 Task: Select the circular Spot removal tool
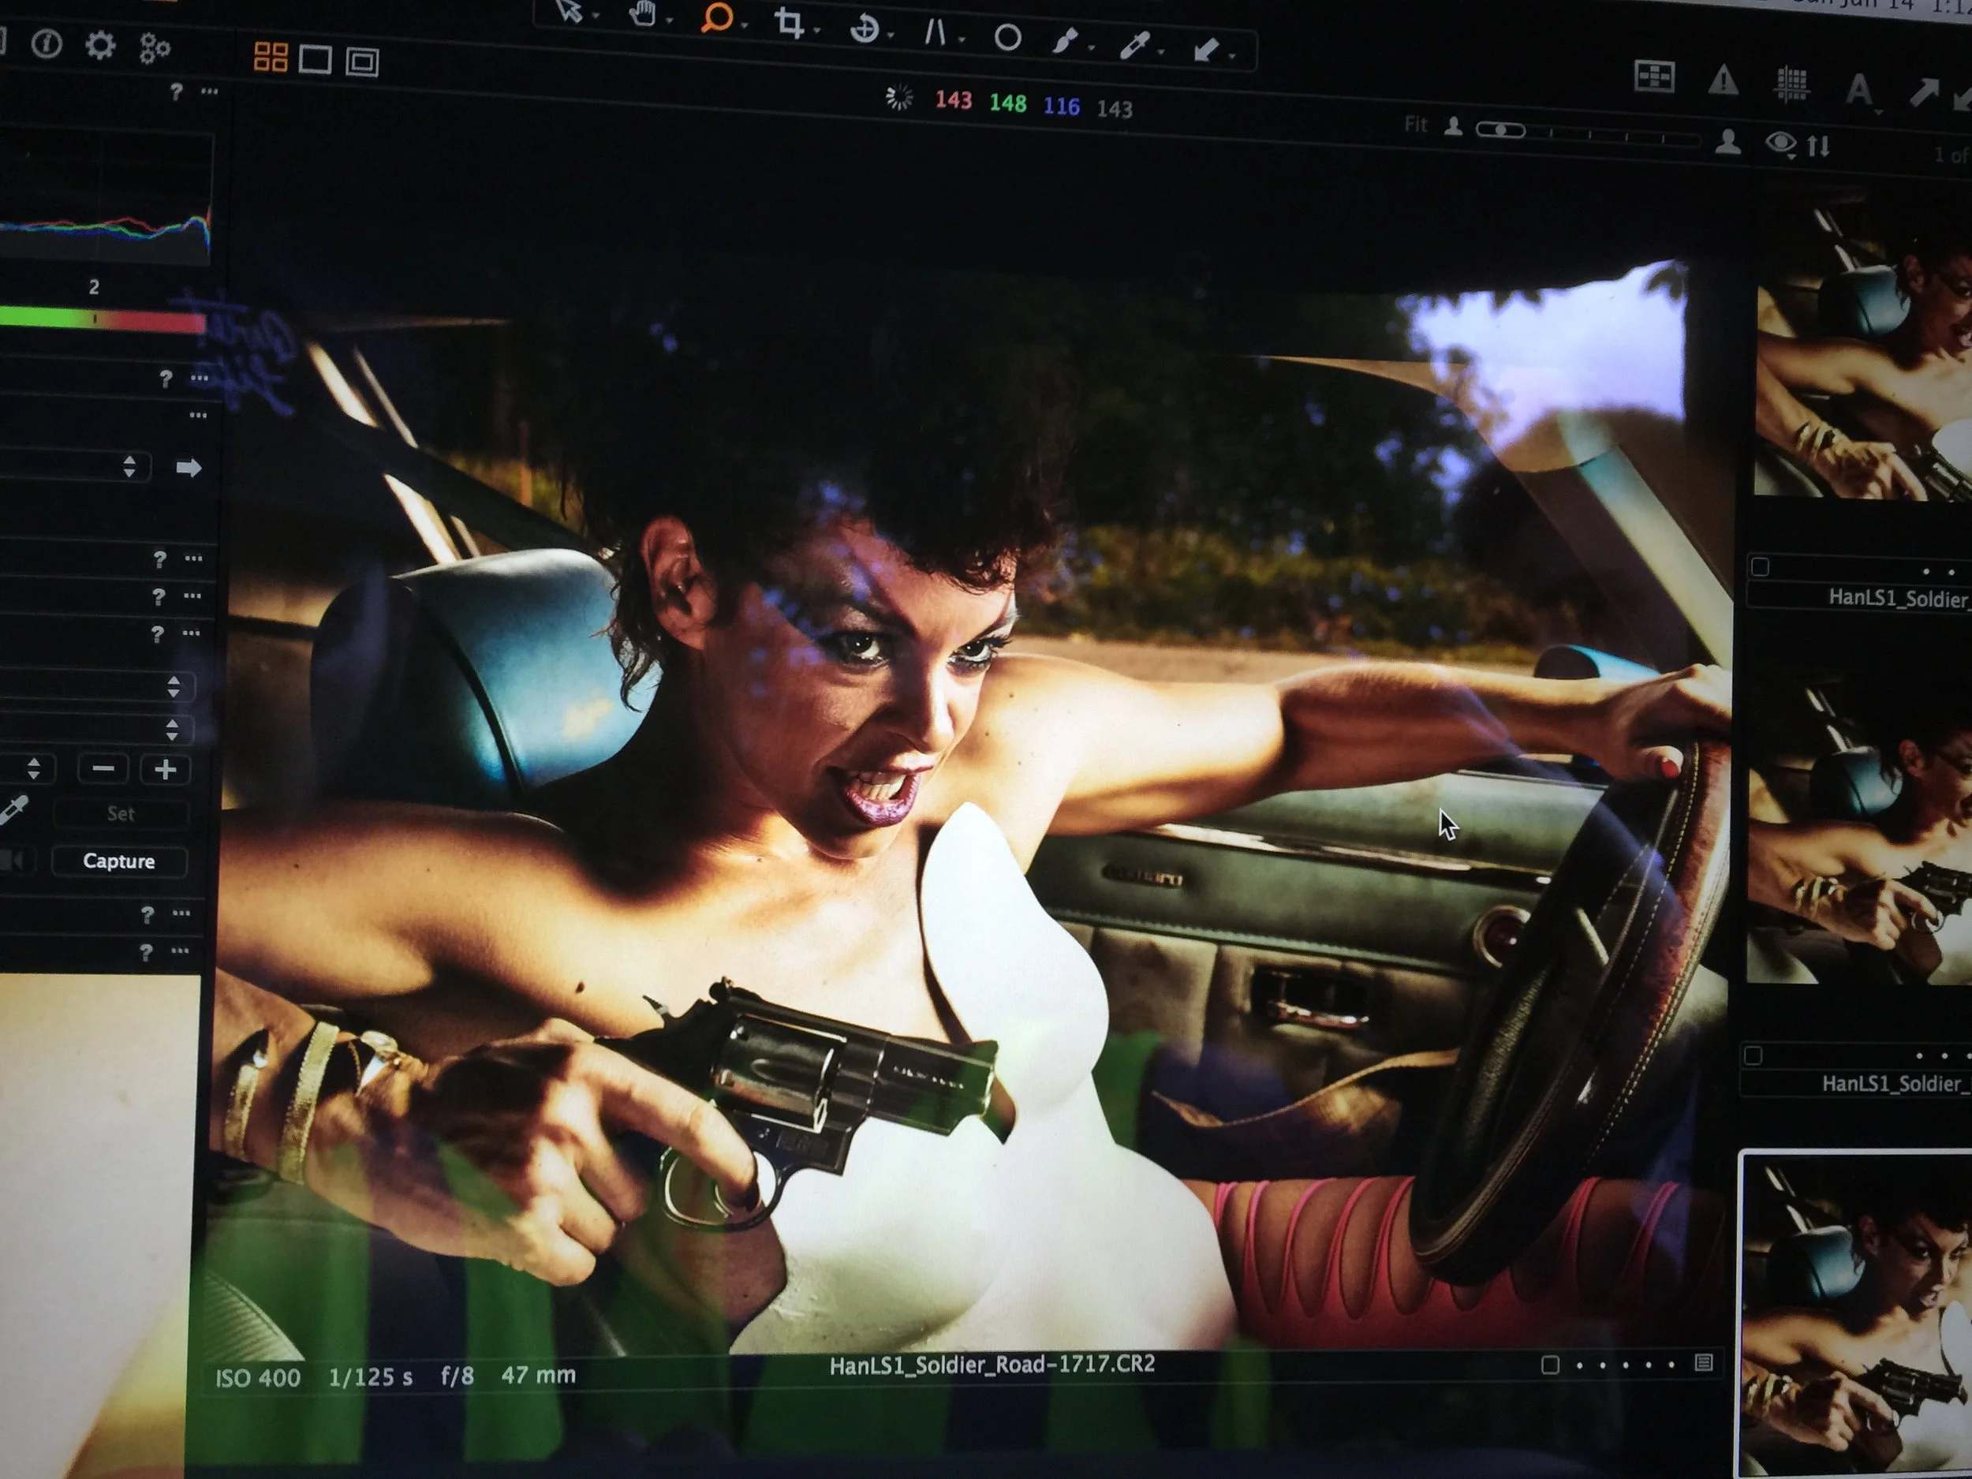1007,37
